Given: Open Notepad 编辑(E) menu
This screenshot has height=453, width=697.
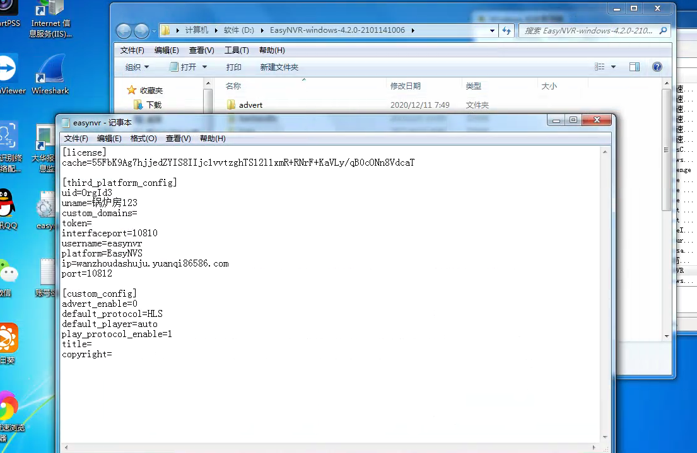Looking at the screenshot, I should [x=109, y=139].
